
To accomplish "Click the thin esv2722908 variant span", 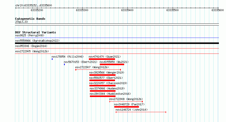I will pos(126,102).
